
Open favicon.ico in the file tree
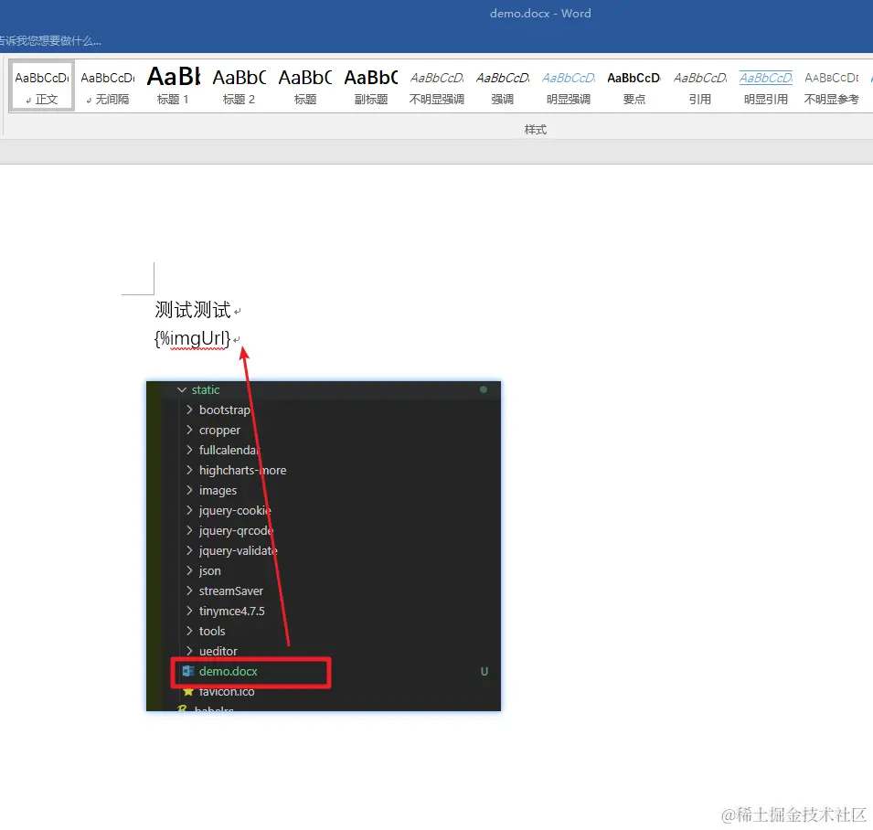pyautogui.click(x=227, y=692)
